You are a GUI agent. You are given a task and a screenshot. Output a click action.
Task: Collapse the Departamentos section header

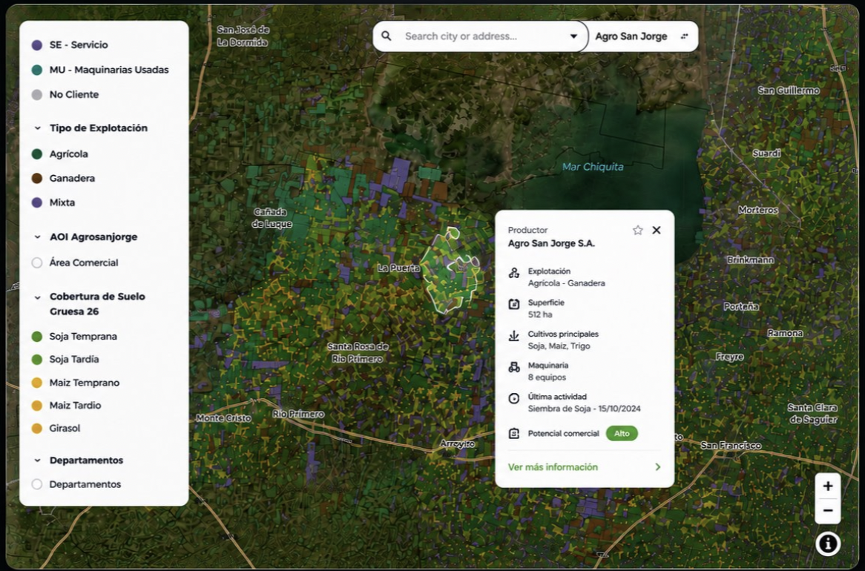(79, 460)
